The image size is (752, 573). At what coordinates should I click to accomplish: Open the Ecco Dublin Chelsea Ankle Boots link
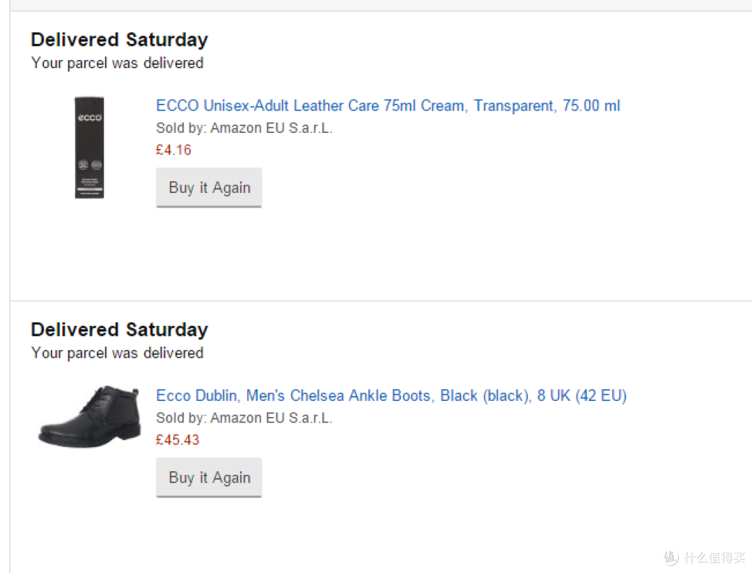[391, 395]
